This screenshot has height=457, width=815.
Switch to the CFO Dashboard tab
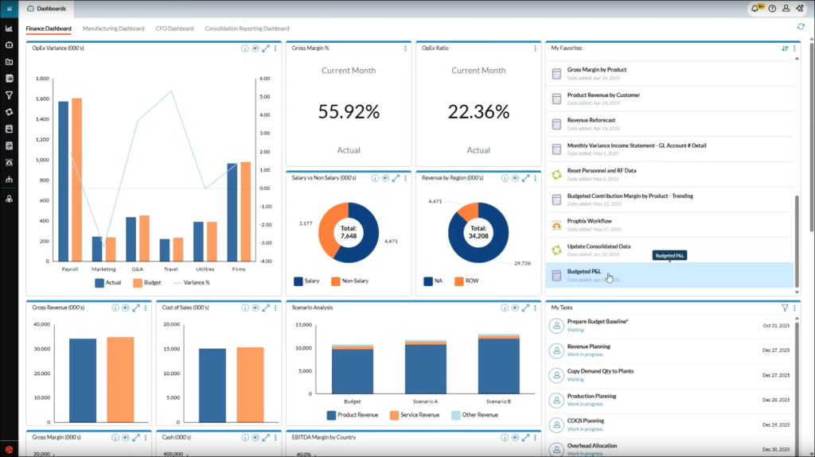[174, 29]
